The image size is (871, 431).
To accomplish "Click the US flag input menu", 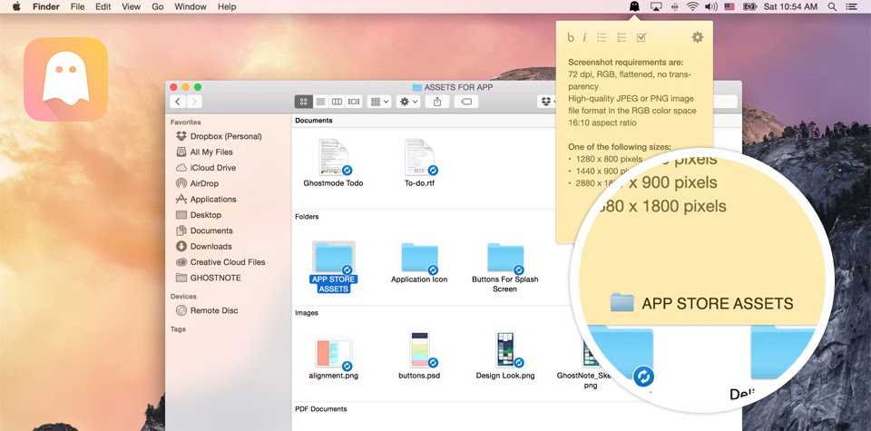I will pyautogui.click(x=729, y=6).
